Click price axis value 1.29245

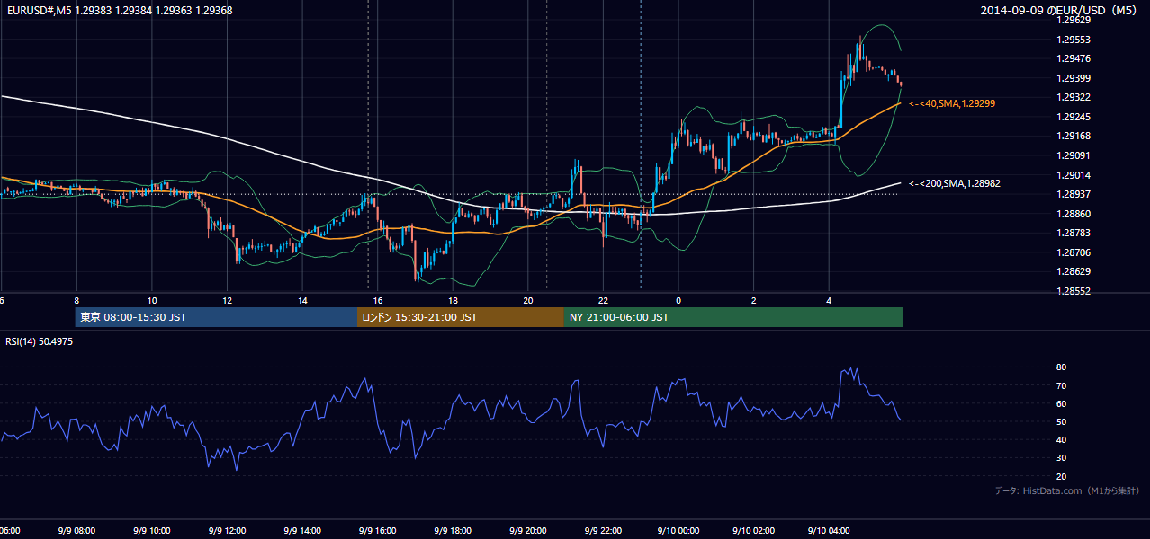coord(1073,117)
